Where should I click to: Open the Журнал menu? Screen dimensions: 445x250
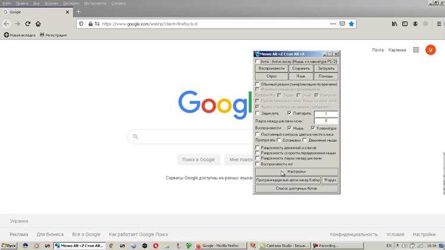[52, 4]
